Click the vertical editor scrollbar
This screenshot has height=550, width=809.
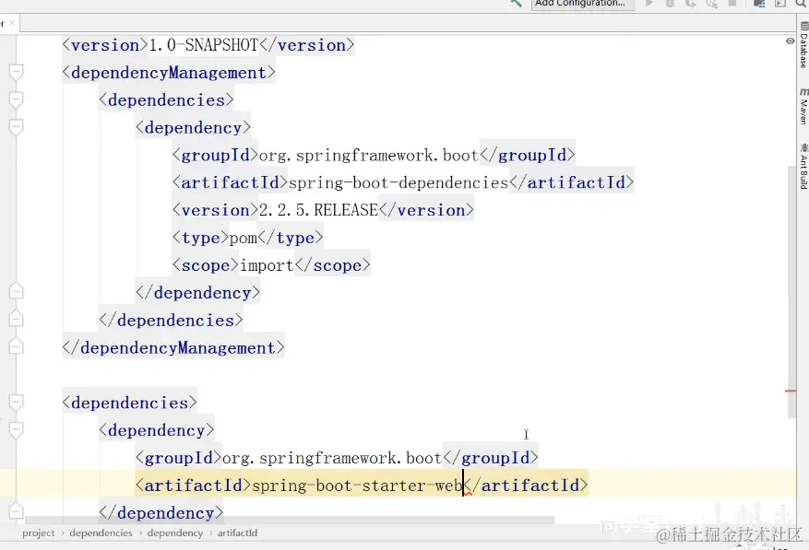click(x=792, y=292)
